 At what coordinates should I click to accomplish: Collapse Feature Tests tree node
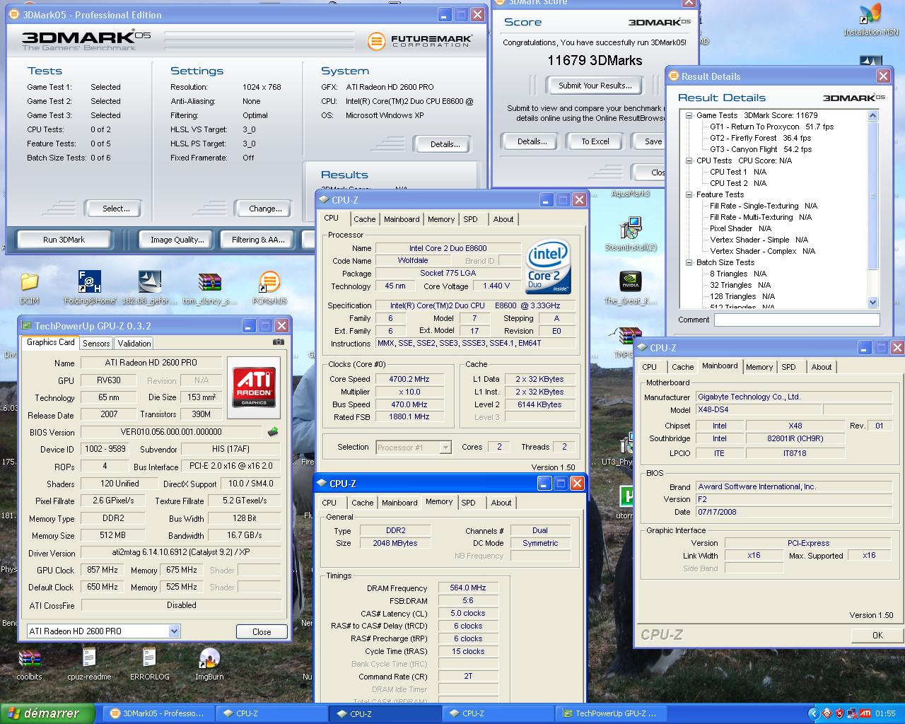pyautogui.click(x=689, y=194)
